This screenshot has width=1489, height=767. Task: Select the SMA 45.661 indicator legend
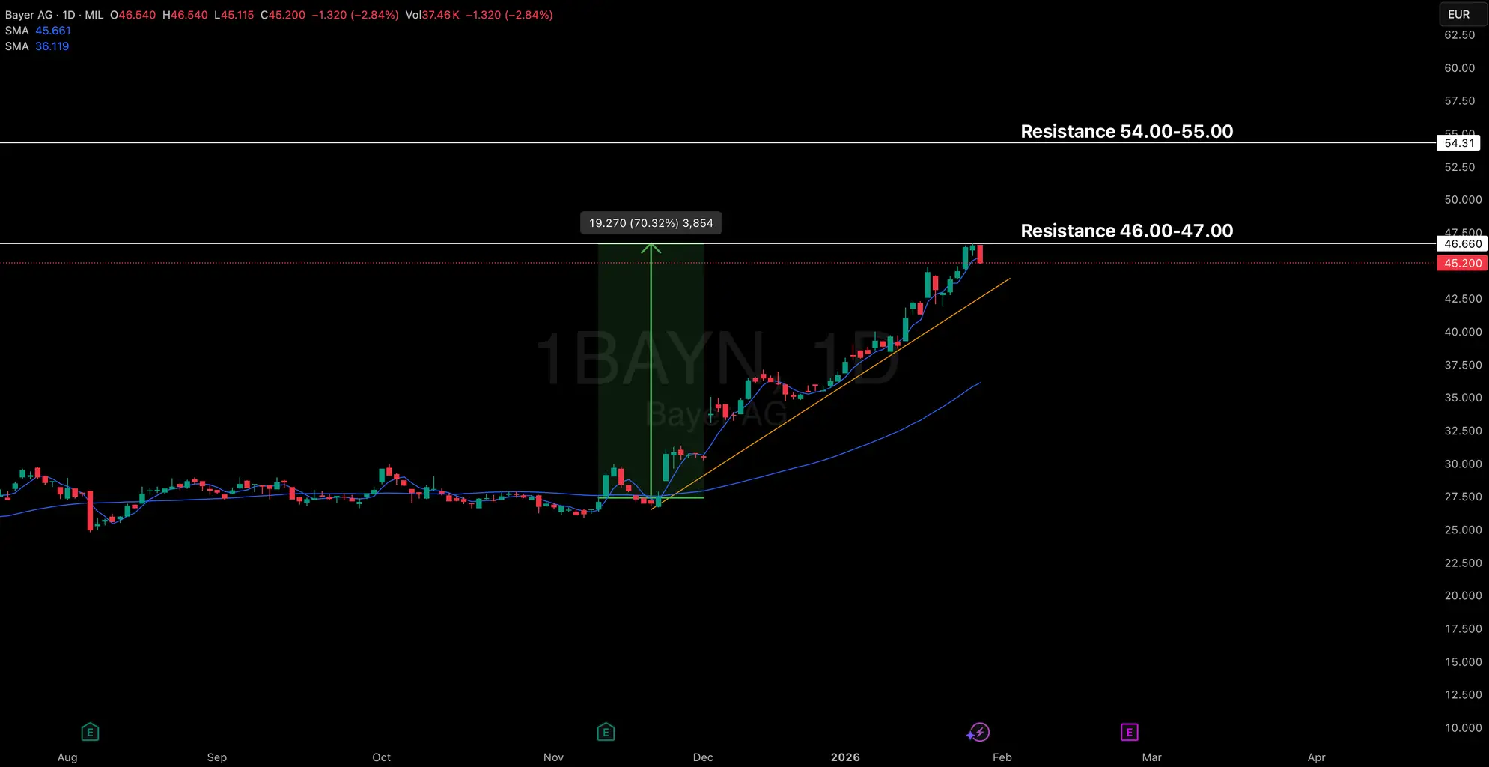[x=37, y=31]
